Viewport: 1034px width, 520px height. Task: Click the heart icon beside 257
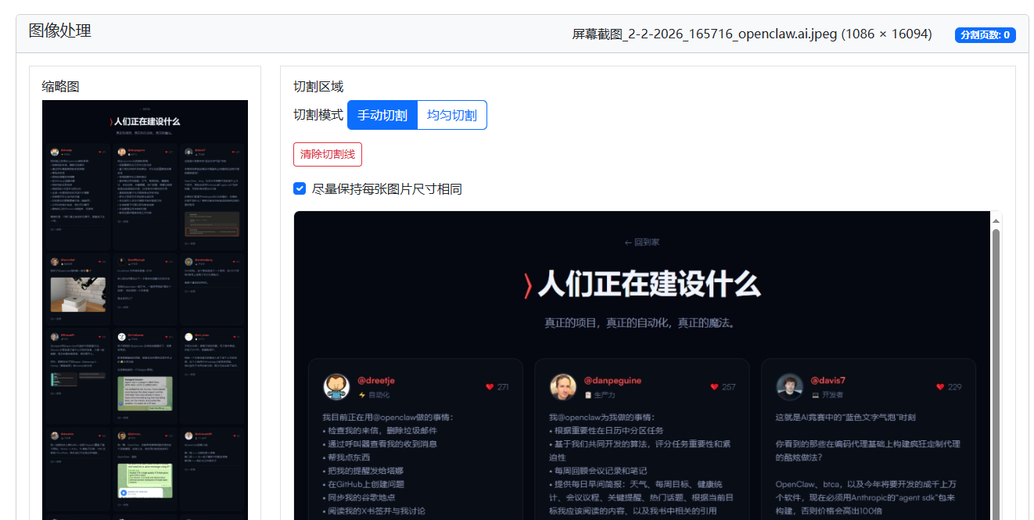714,387
